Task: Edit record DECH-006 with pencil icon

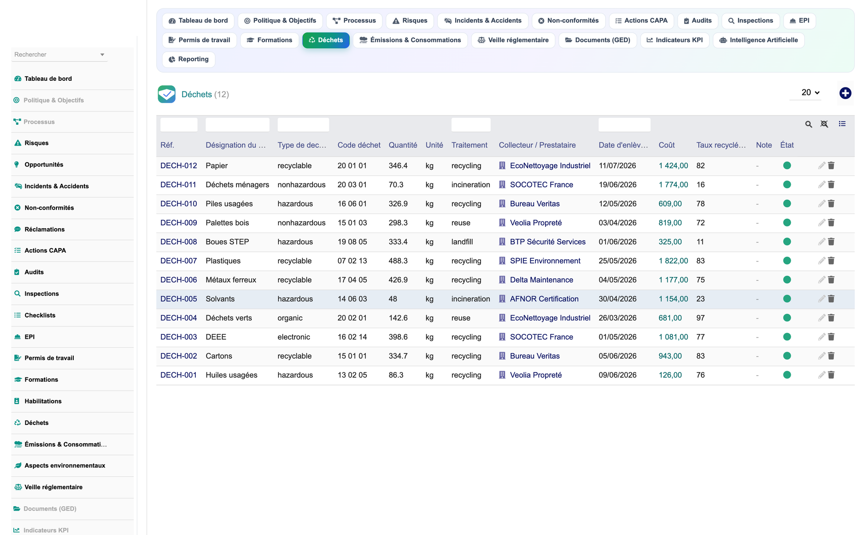Action: tap(821, 280)
